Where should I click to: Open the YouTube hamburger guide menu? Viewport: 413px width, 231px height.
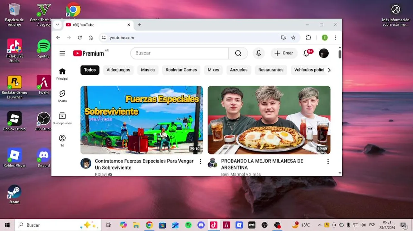(62, 53)
